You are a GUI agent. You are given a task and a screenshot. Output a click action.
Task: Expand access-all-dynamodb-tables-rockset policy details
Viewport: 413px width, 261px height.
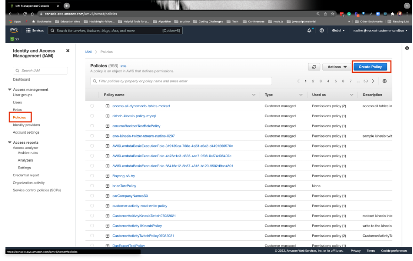[108, 106]
